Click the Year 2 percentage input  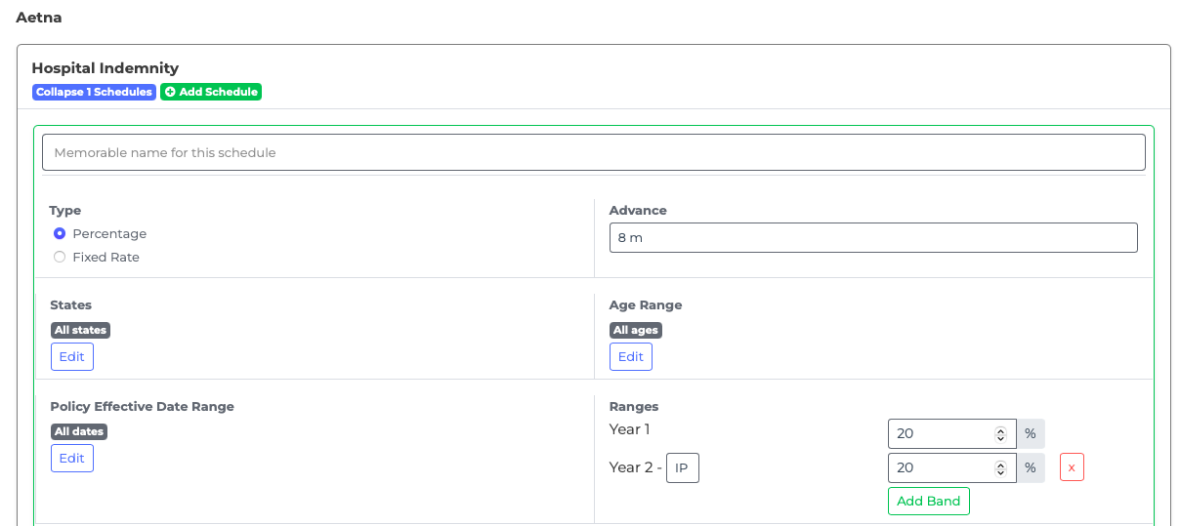tap(940, 467)
